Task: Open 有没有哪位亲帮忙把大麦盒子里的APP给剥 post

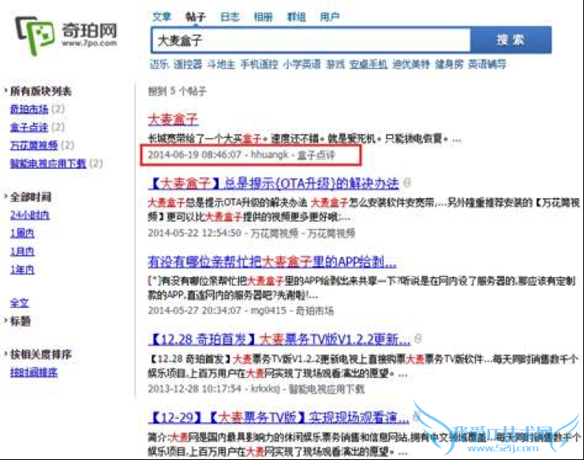Action: 272,262
